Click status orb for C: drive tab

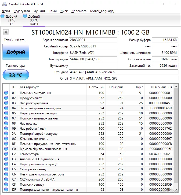[x=2, y=16]
